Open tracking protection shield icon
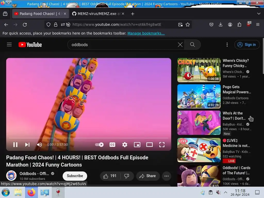264x198 pixels. pos(48,24)
